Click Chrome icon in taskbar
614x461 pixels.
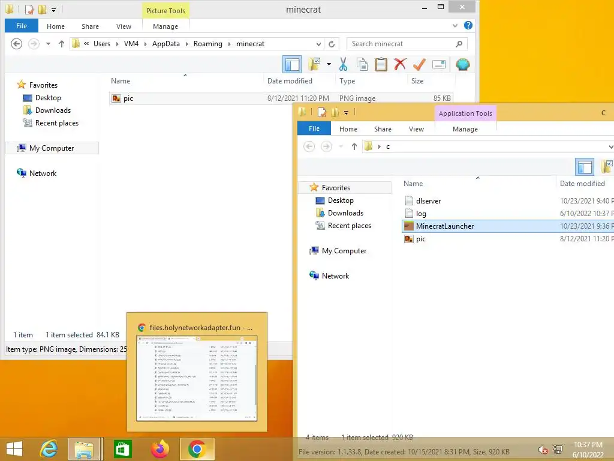(x=197, y=449)
